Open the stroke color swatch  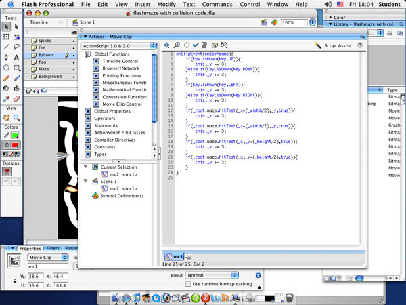coord(15,135)
